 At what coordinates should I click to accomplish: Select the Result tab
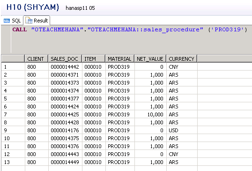(37, 21)
